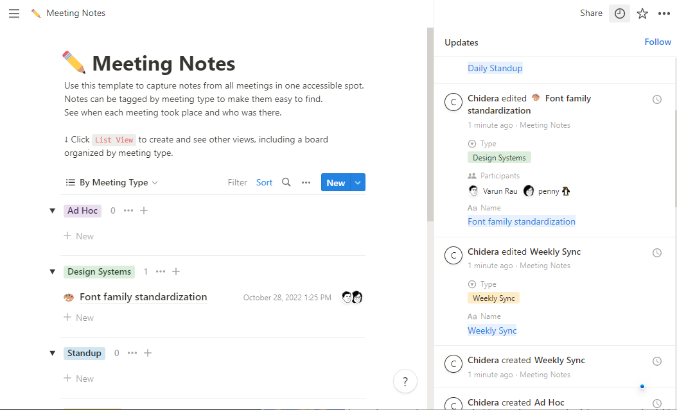
Task: Add new entry under Ad Hoc
Action: click(79, 236)
